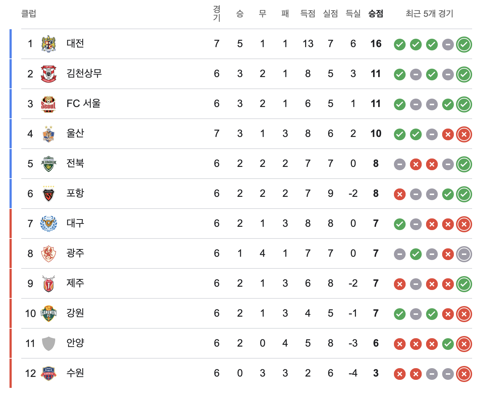Click the 울산 Hyundai team badge
Screen dimensions: 486x397
(49, 134)
